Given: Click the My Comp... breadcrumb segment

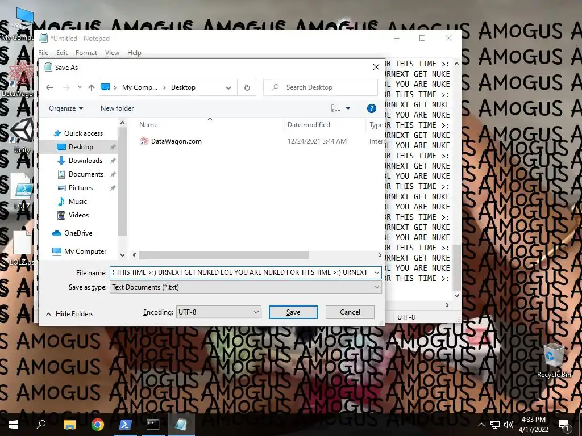Looking at the screenshot, I should (x=140, y=87).
